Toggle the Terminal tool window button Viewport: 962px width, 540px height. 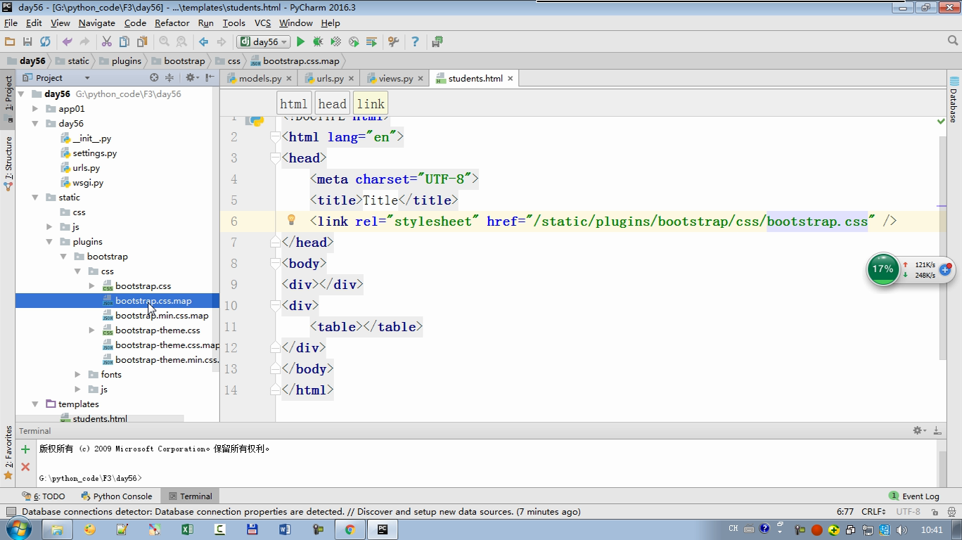(189, 496)
